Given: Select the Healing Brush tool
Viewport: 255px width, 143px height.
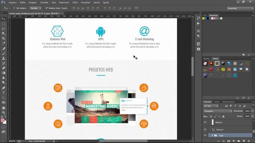Looking at the screenshot, I should click(x=4, y=48).
